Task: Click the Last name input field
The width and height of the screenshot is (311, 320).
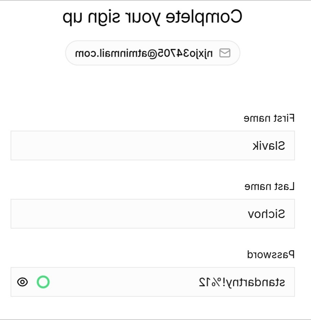Action: [153, 214]
